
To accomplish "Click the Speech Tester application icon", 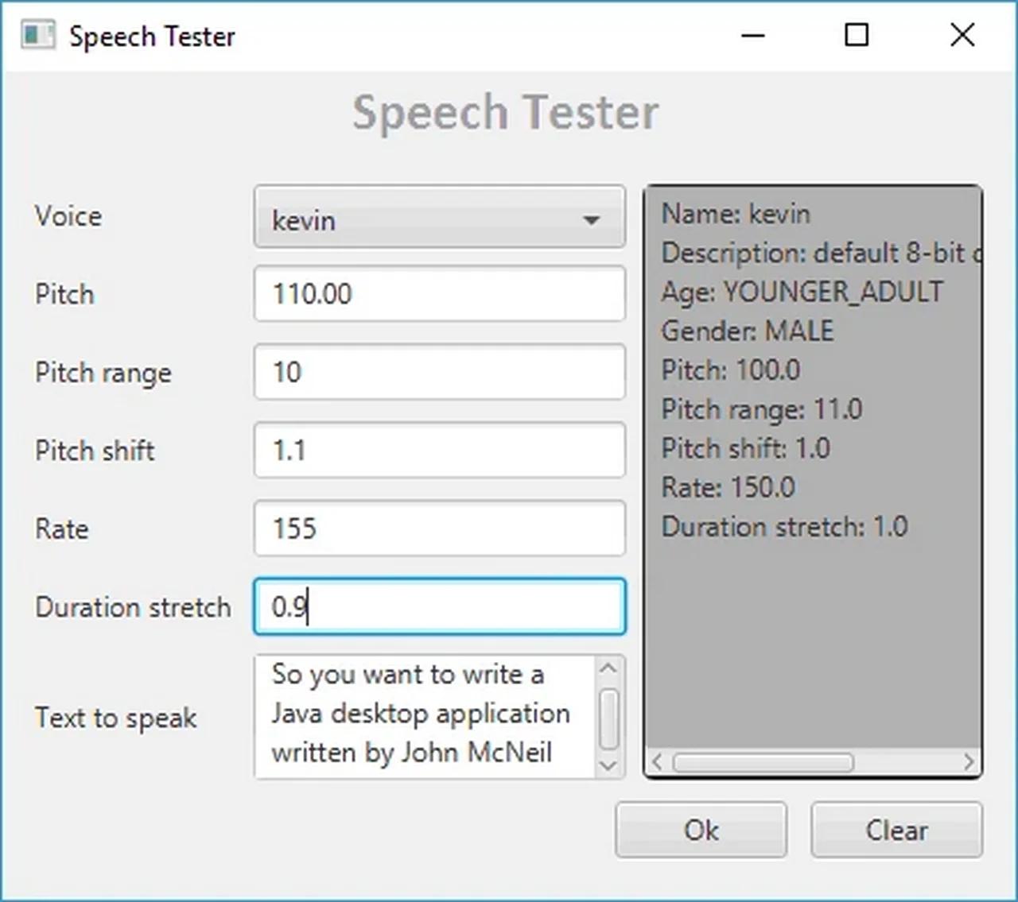I will [x=37, y=35].
